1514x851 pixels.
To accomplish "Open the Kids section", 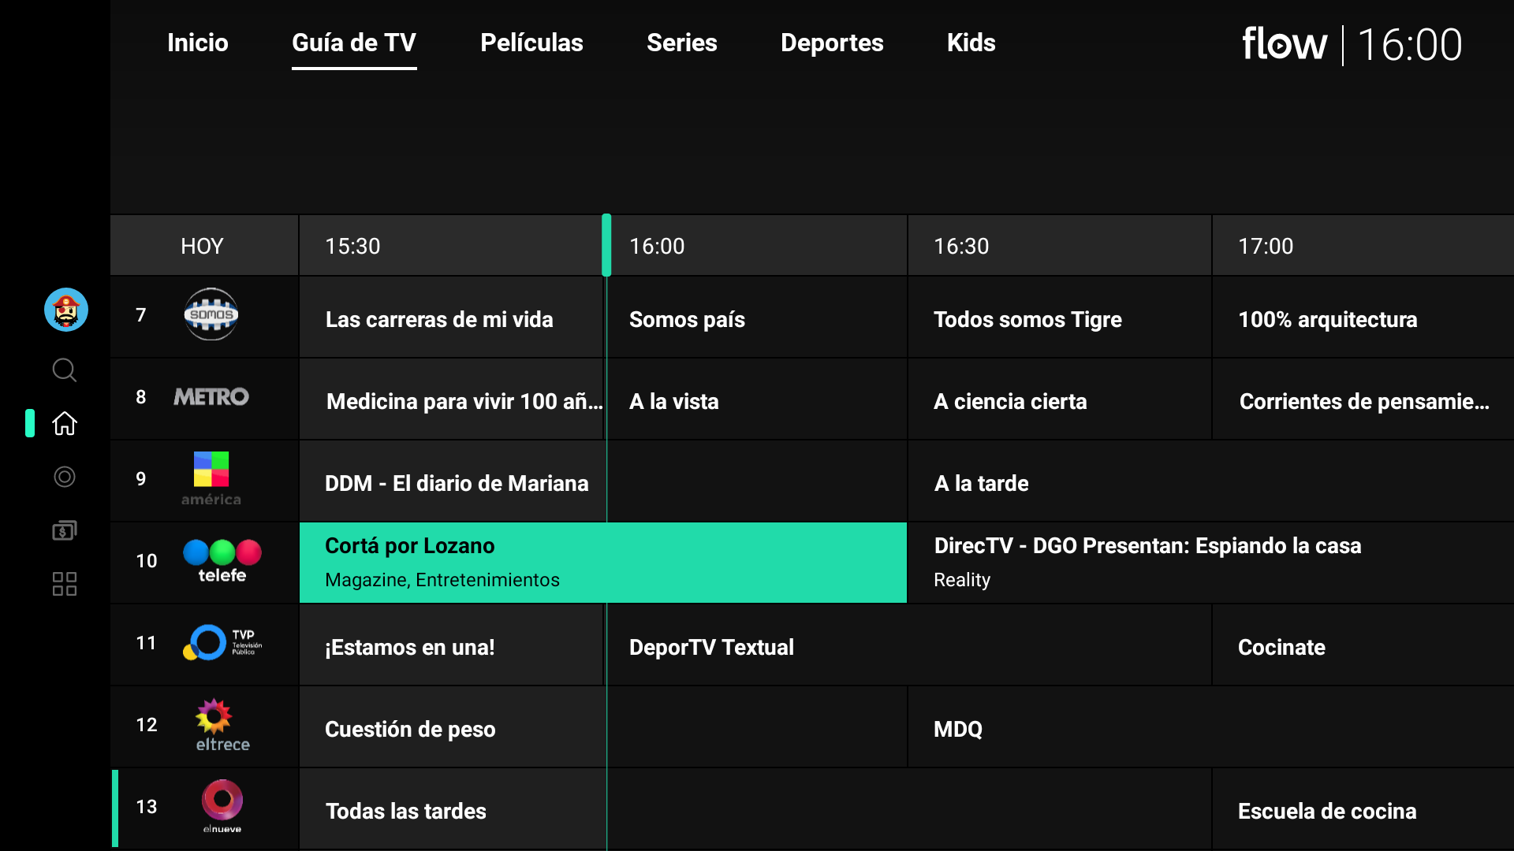I will [x=971, y=43].
